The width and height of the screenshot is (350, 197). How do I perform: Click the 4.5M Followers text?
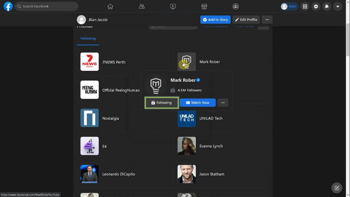coord(189,90)
